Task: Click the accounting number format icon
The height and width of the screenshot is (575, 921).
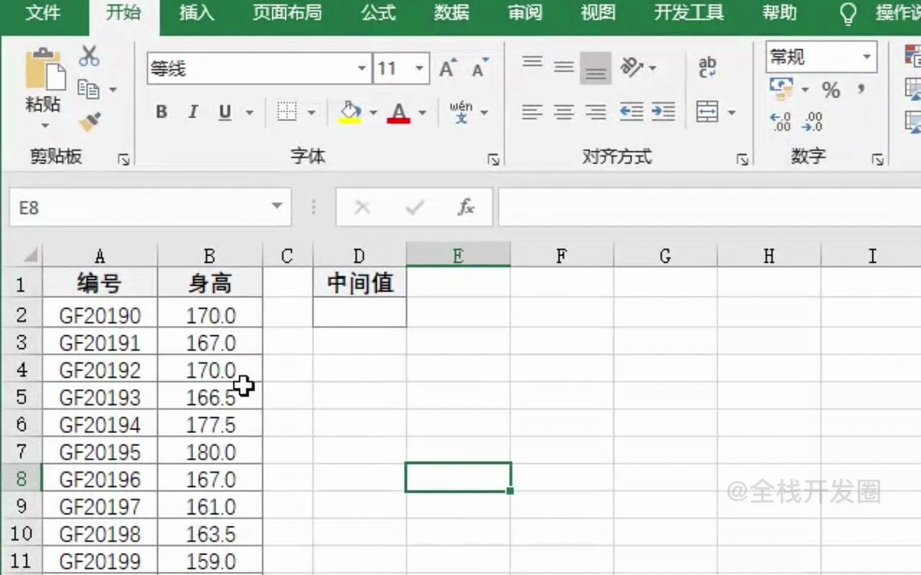Action: click(x=782, y=89)
